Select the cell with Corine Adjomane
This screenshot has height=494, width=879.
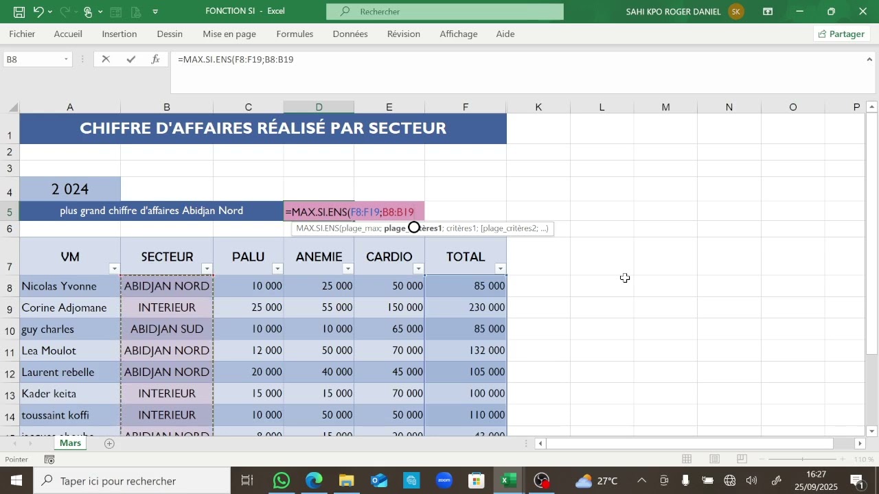pyautogui.click(x=70, y=307)
